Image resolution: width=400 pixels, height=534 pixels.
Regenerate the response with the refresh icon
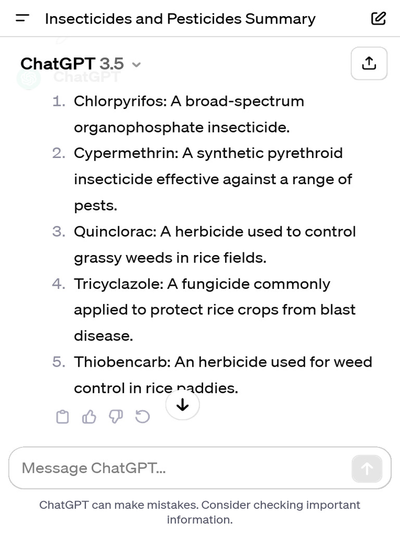[143, 417]
